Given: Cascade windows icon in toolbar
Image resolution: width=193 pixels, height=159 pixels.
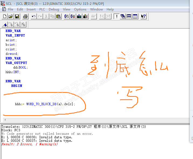Looking at the screenshot, I should tap(123, 16).
